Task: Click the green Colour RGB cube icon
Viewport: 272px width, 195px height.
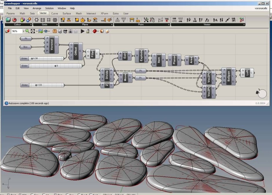Action: tap(8, 20)
